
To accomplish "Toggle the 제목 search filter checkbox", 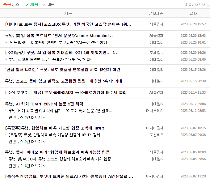I will pos(32,5).
